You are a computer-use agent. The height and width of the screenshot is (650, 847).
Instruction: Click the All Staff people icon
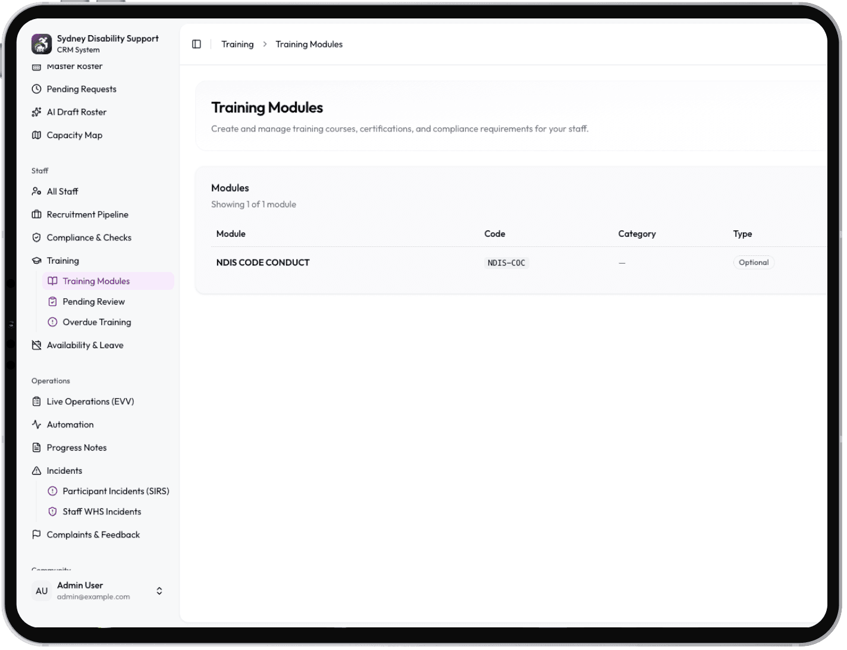coord(36,192)
